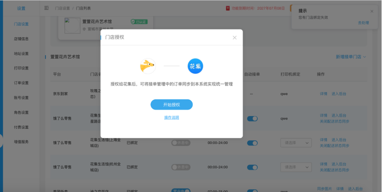Screen dimensions: 382x192
Task: Click 同步图片 in the 美团外卖 row
Action: [x=325, y=189]
